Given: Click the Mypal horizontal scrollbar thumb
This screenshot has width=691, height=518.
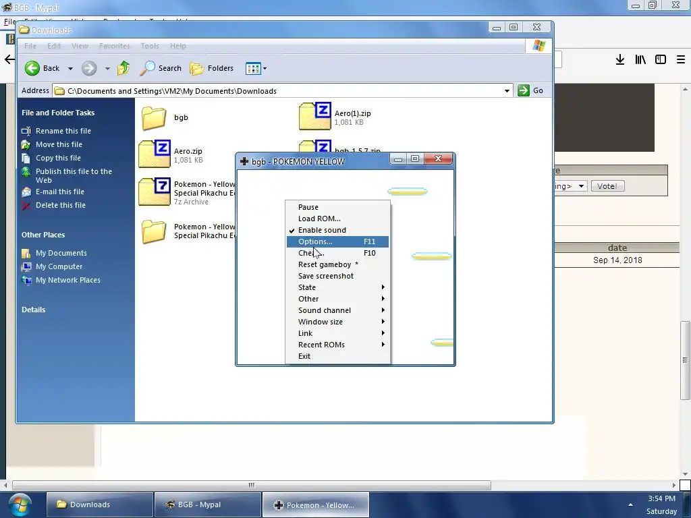Looking at the screenshot, I should pos(251,486).
